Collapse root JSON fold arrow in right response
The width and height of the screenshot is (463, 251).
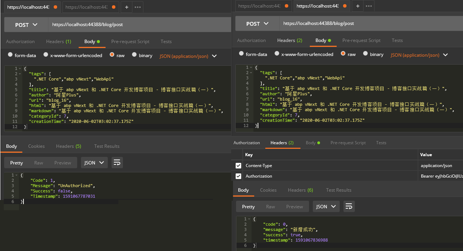249,219
